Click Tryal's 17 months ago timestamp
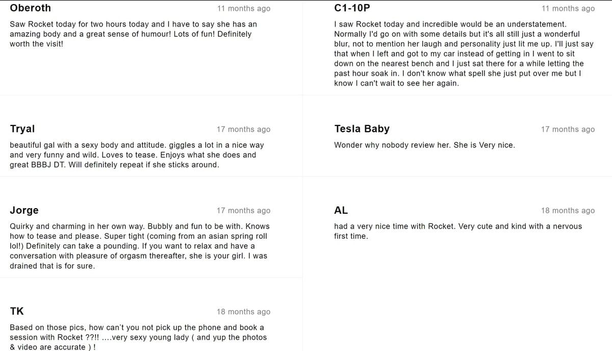Viewport: 612px width, 351px height. click(x=244, y=130)
